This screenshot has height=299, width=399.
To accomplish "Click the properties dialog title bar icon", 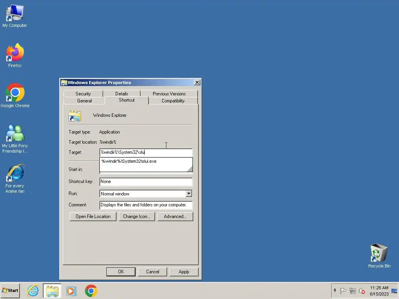I will click(x=64, y=83).
